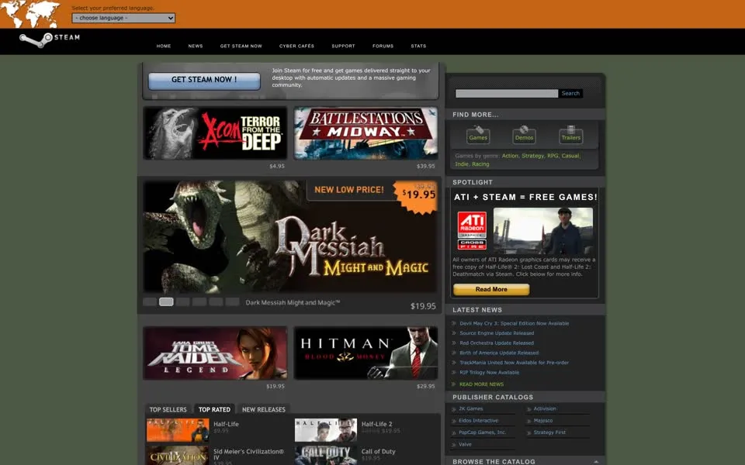Open STATS in navigation bar
745x465 pixels.
click(x=418, y=46)
